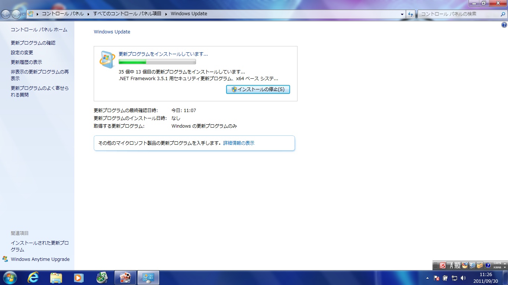This screenshot has width=508, height=285.
Task: Open the Windows Start orb
Action: pyautogui.click(x=10, y=278)
